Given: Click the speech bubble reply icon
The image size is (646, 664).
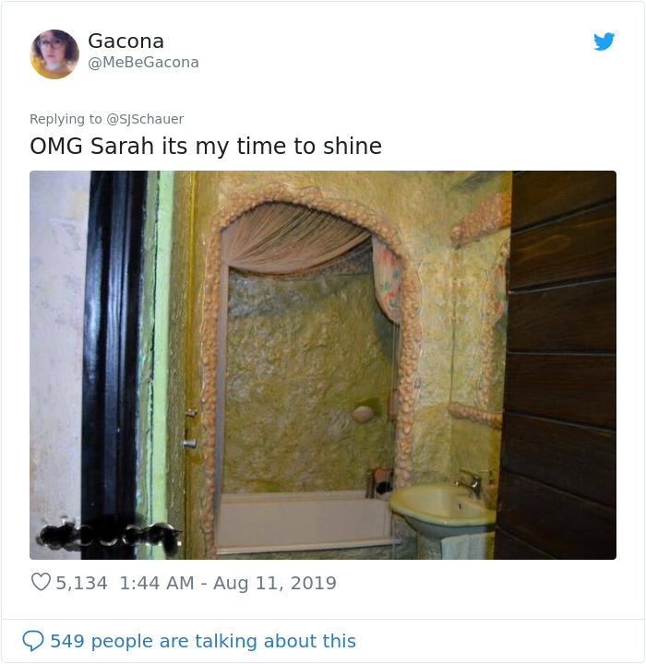Looking at the screenshot, I should (33, 640).
